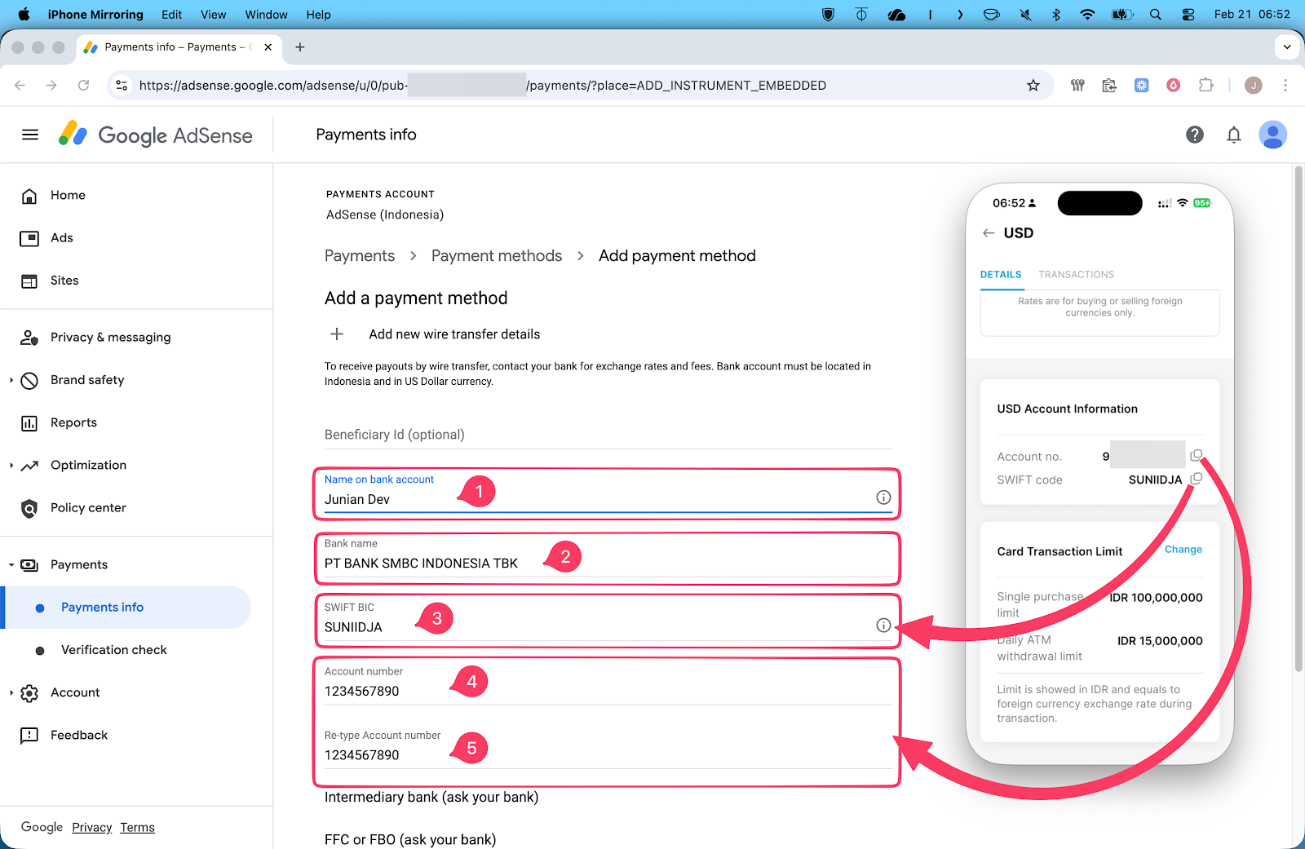1305x849 pixels.
Task: Open Account in the sidebar
Action: (75, 692)
